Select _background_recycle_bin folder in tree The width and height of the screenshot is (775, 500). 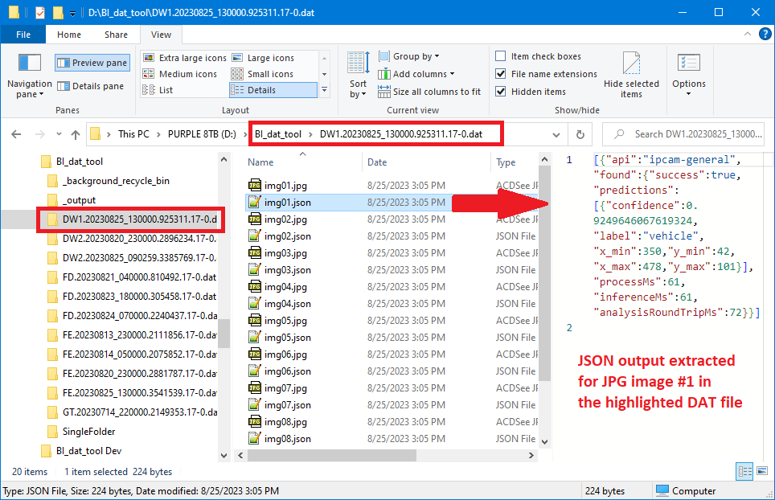(116, 181)
